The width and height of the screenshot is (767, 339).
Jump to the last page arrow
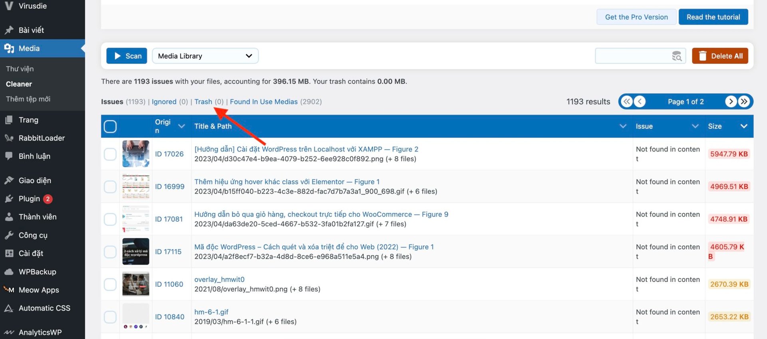coord(744,102)
